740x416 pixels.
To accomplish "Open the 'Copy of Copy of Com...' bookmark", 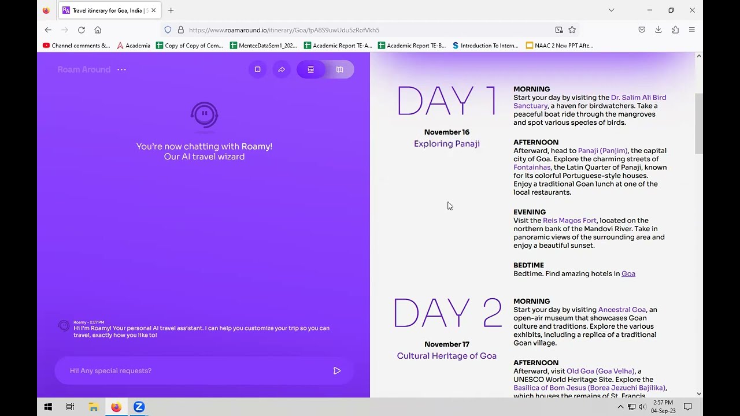I will pyautogui.click(x=190, y=46).
